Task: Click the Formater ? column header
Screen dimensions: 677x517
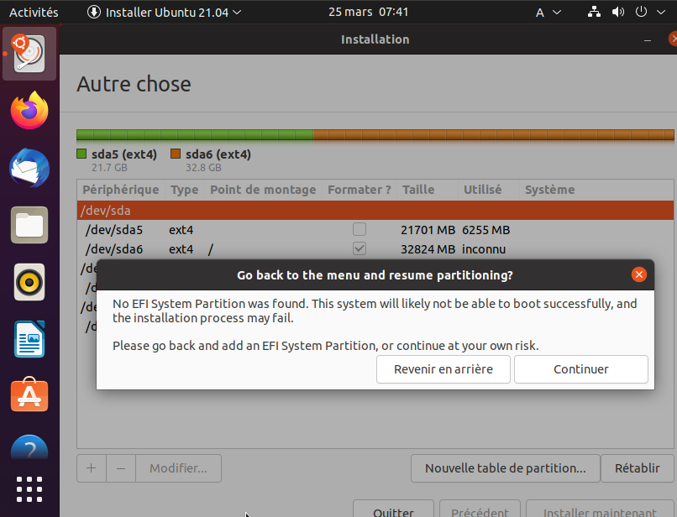Action: [359, 190]
